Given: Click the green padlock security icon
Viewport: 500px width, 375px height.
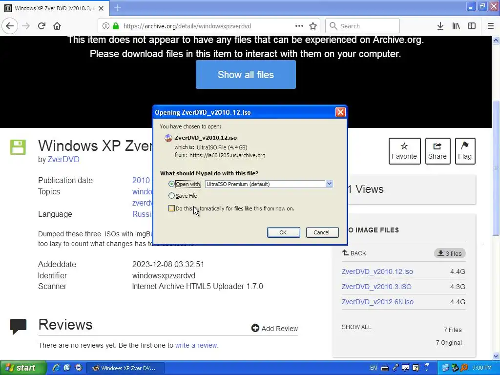Looking at the screenshot, I should tap(116, 26).
